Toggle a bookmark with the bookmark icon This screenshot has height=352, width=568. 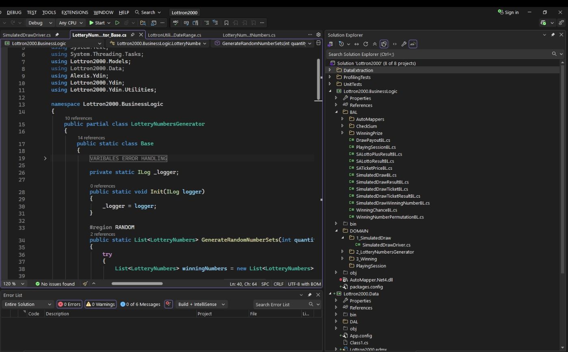pyautogui.click(x=226, y=23)
